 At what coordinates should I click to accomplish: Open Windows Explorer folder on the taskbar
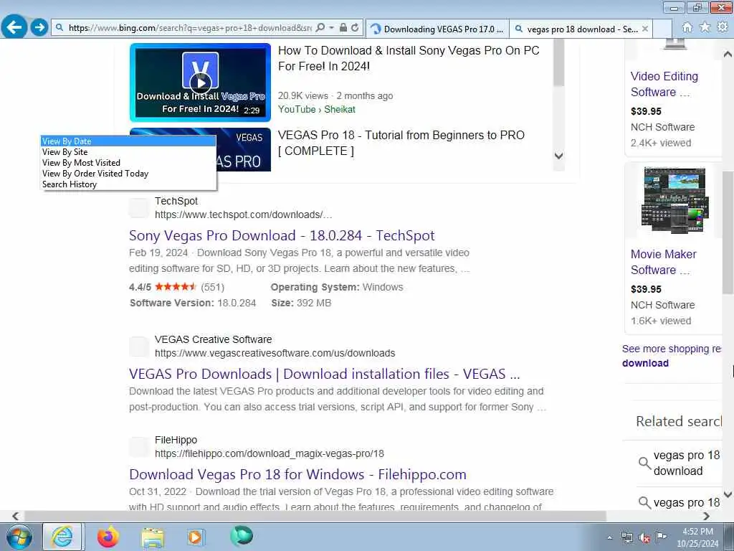click(153, 537)
